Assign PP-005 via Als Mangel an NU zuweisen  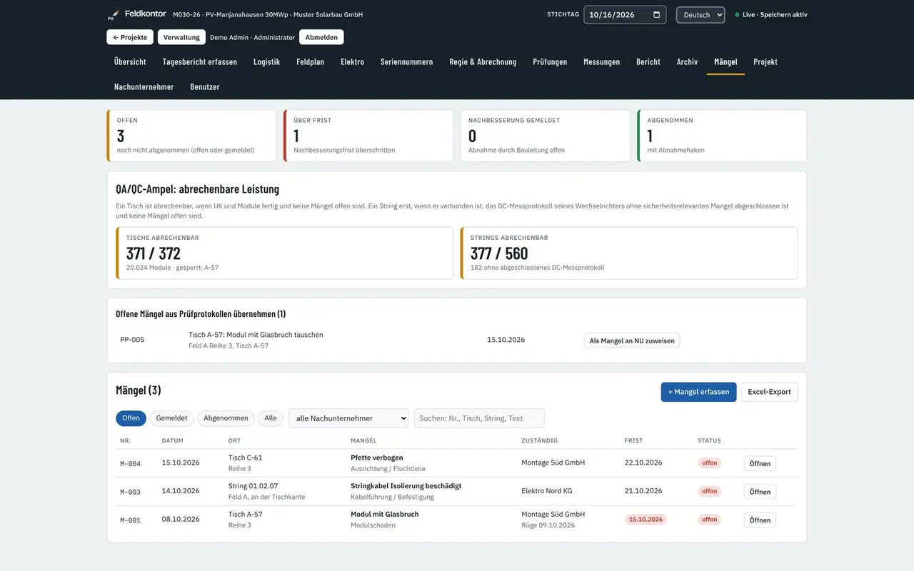pyautogui.click(x=632, y=340)
